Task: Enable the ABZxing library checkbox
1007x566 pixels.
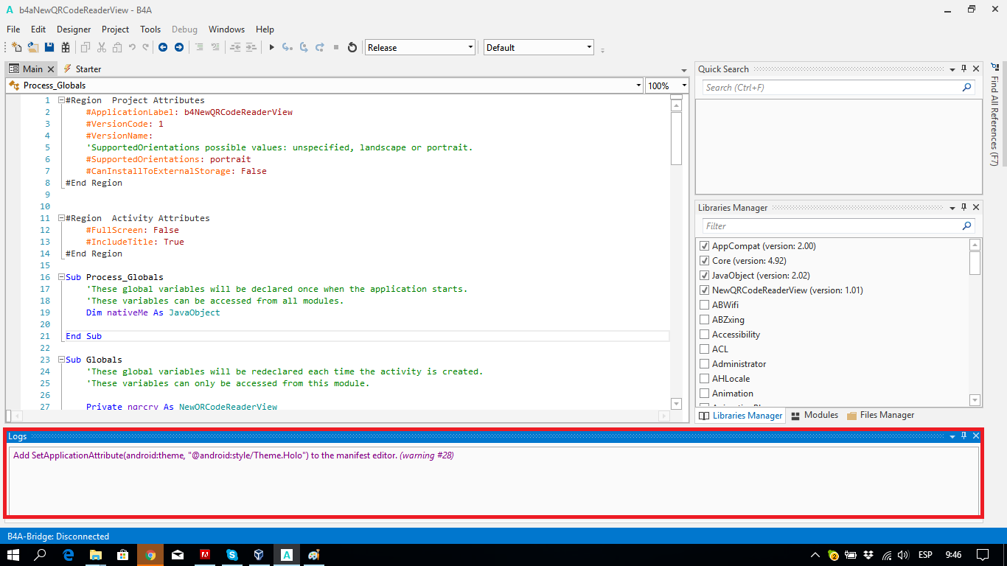Action: click(705, 320)
